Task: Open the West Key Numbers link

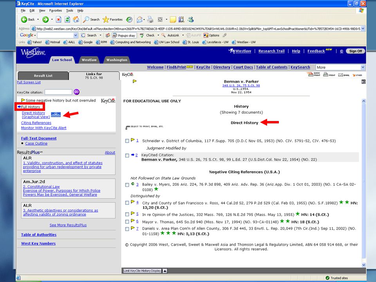Action: point(38,244)
